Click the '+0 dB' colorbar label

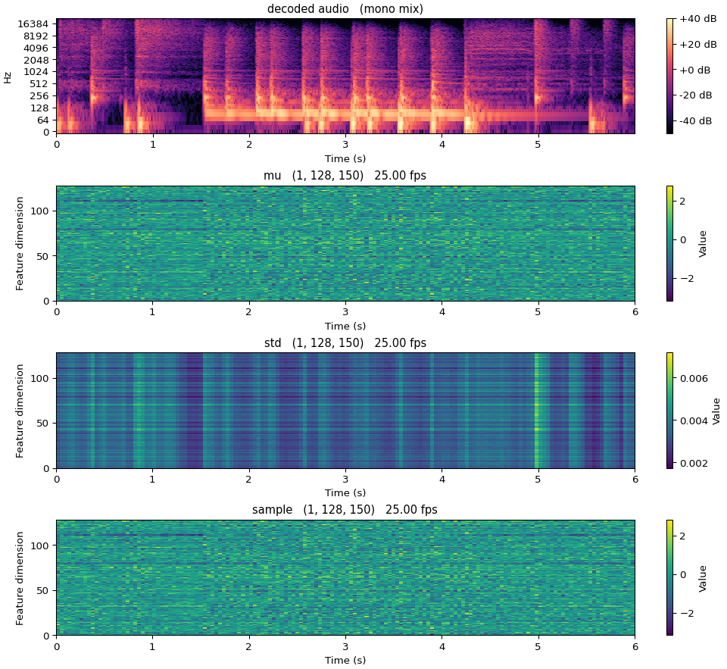(694, 70)
